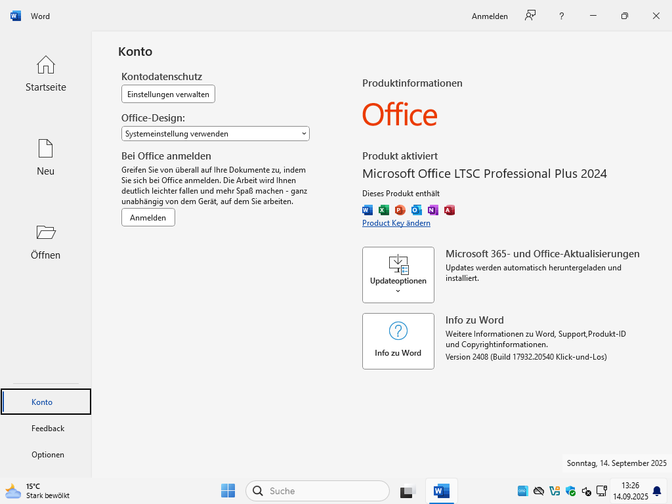Viewport: 672px width, 504px height.
Task: Open Optionen in the sidebar
Action: tap(47, 455)
